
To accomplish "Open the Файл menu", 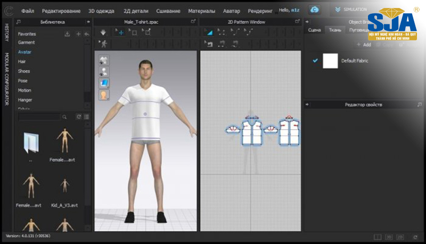I will pos(28,11).
